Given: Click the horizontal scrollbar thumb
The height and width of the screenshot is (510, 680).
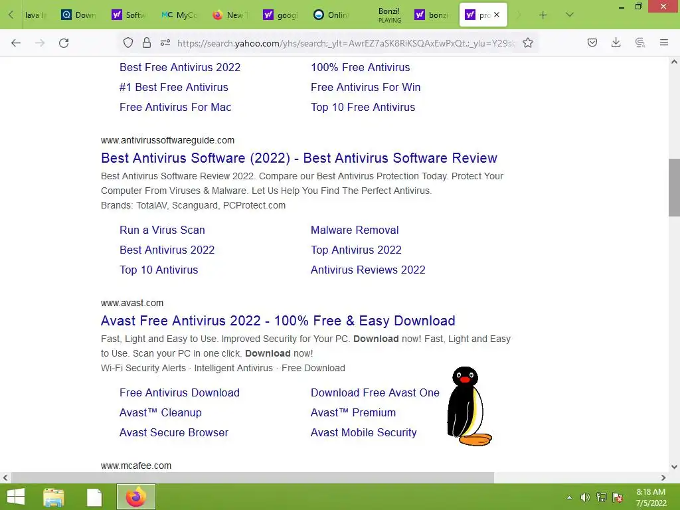Looking at the screenshot, I should 252,477.
